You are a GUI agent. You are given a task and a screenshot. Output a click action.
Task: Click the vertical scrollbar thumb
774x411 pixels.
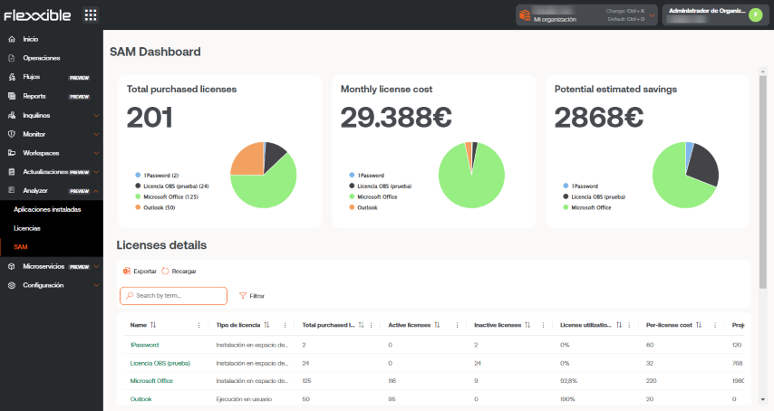(x=762, y=180)
